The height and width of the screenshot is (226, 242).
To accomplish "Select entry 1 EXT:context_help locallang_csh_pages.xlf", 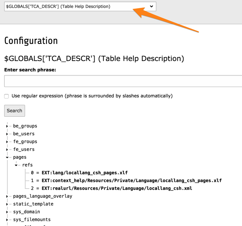I will point(126,181).
